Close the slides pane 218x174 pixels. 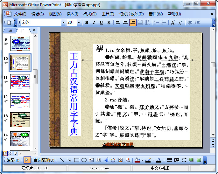[x=34, y=30]
